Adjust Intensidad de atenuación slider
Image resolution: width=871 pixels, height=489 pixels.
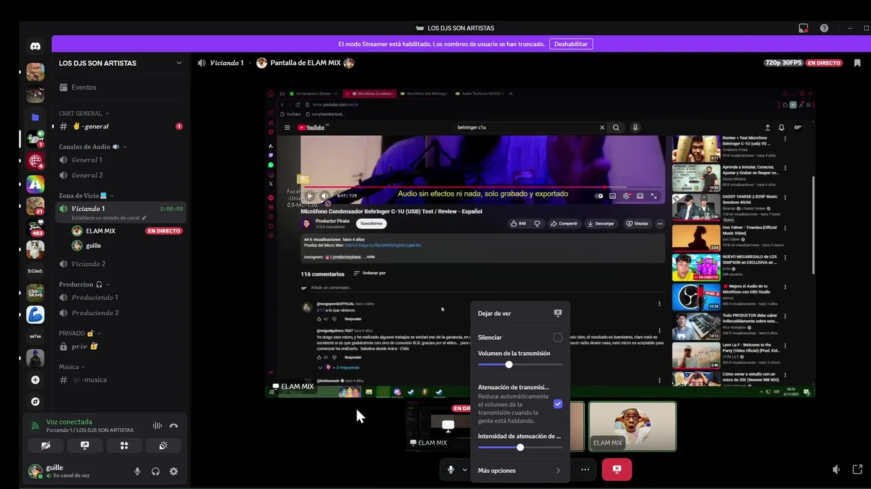coord(520,448)
